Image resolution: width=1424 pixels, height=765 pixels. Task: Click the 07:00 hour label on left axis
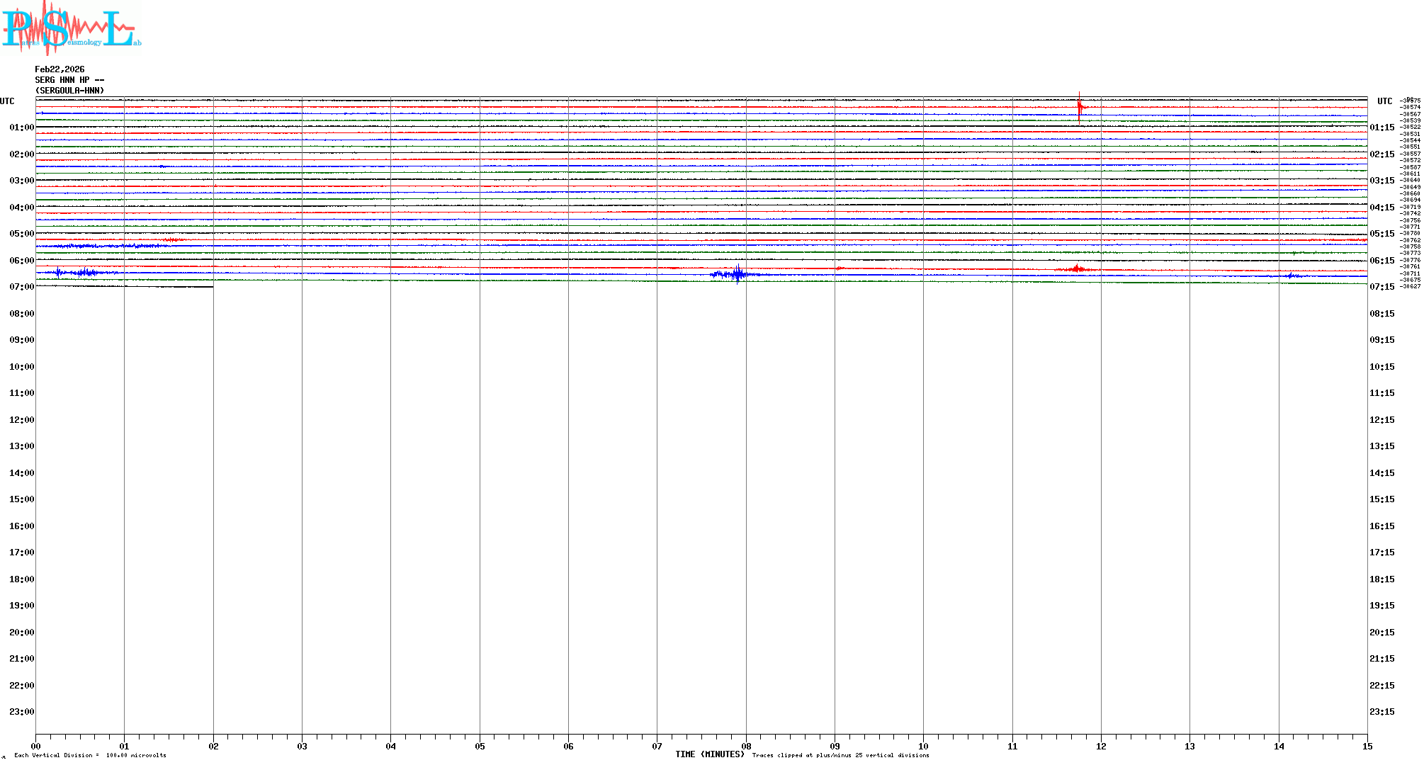(x=21, y=287)
